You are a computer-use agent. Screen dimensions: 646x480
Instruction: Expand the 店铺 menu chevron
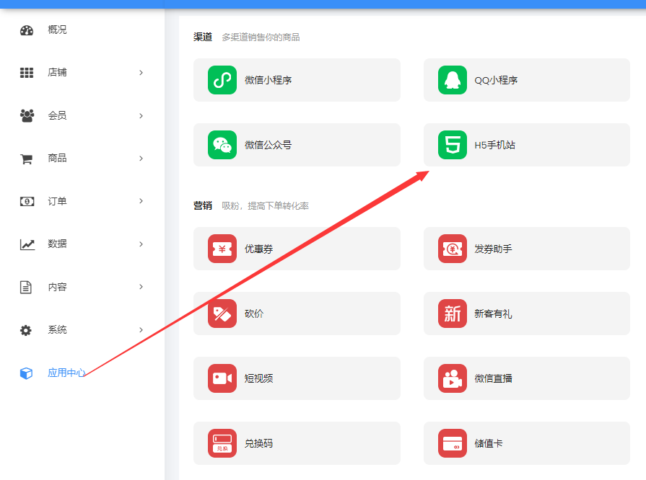click(141, 73)
